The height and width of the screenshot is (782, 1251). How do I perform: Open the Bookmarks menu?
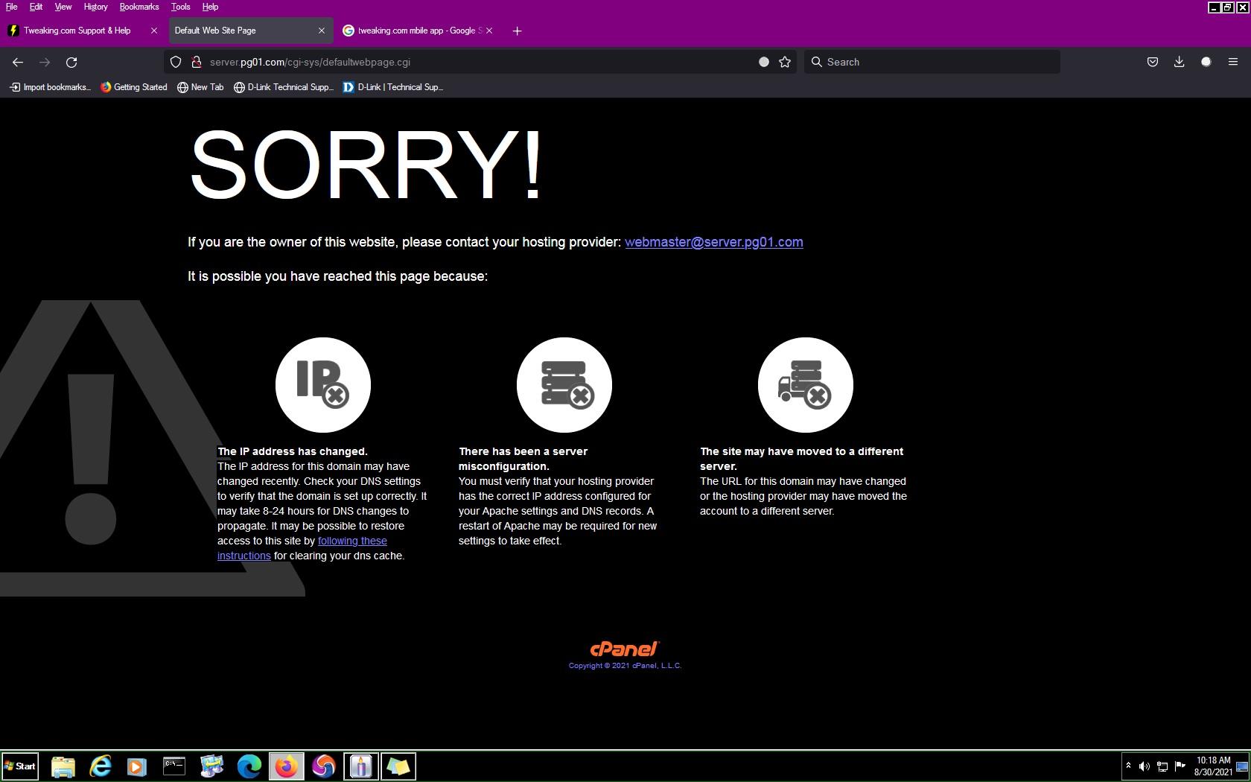139,7
